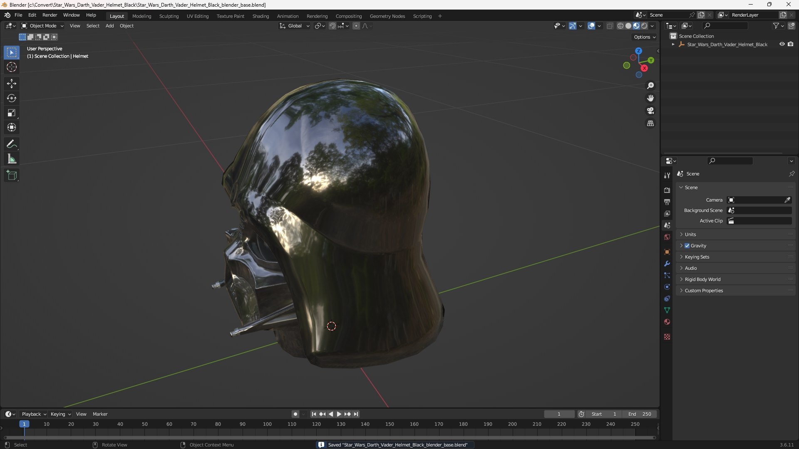Click the pan view hand icon
The image size is (799, 449).
(x=650, y=98)
